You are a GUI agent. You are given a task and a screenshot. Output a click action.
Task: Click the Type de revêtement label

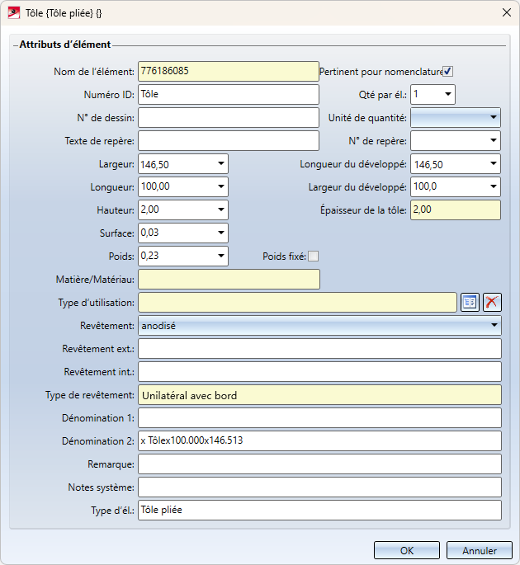click(90, 395)
